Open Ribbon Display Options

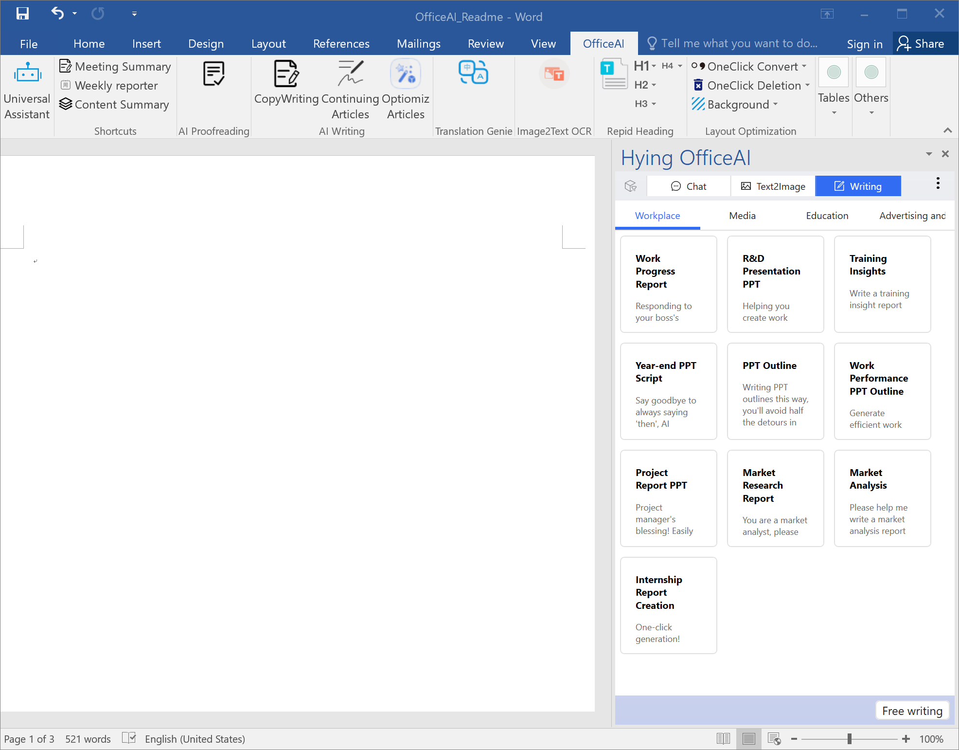tap(827, 14)
